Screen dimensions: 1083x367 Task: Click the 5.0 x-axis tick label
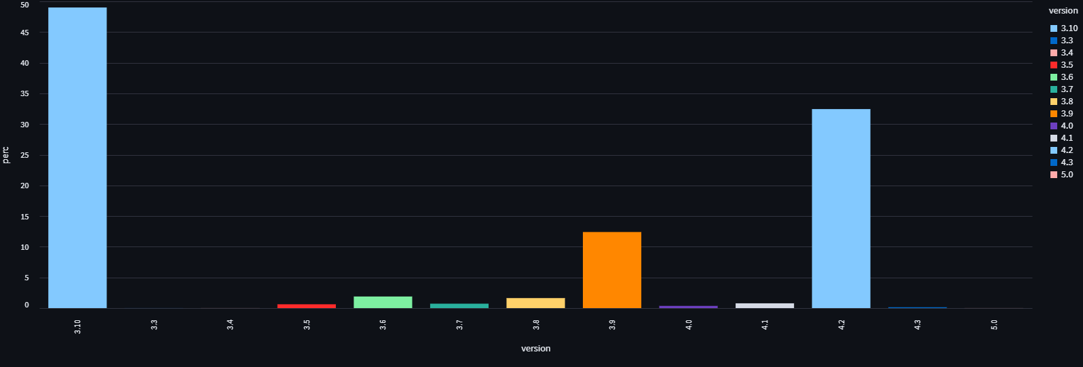[x=994, y=325]
